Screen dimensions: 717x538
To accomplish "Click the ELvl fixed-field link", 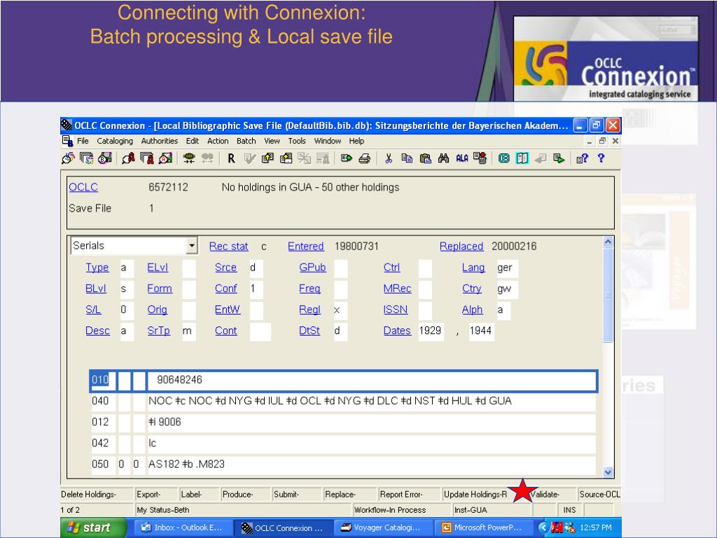I will click(158, 267).
